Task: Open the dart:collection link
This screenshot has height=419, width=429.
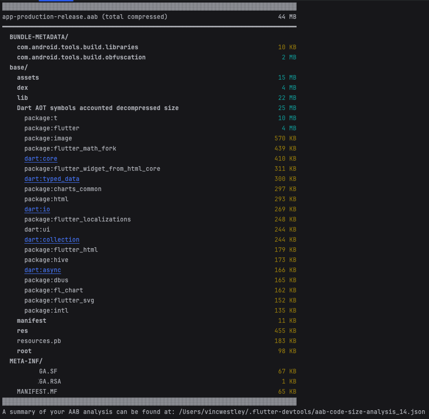Action: pos(52,240)
